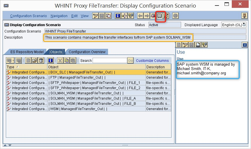This screenshot has width=251, height=149.
Task: Click the new page icon in documentation panel
Action: (179, 45)
